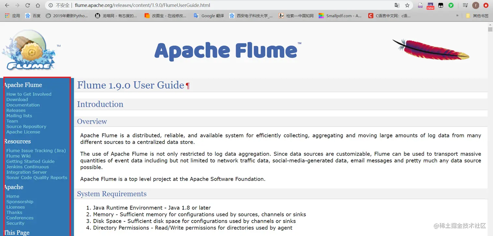Open the Documentation sidebar link
This screenshot has height=236, width=493.
23,105
